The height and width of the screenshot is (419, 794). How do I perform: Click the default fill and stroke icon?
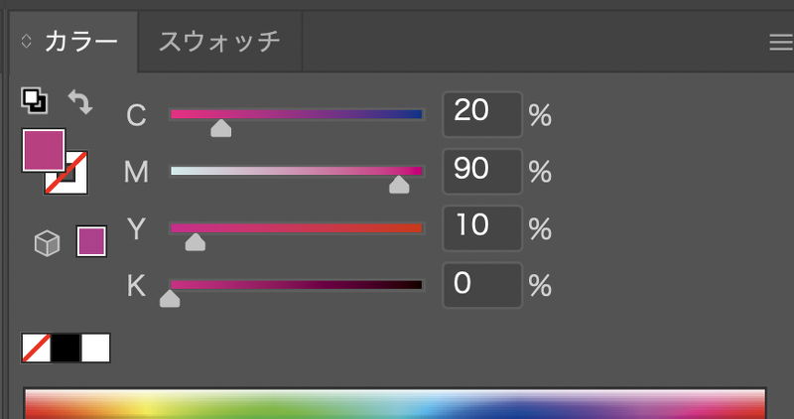(x=35, y=100)
